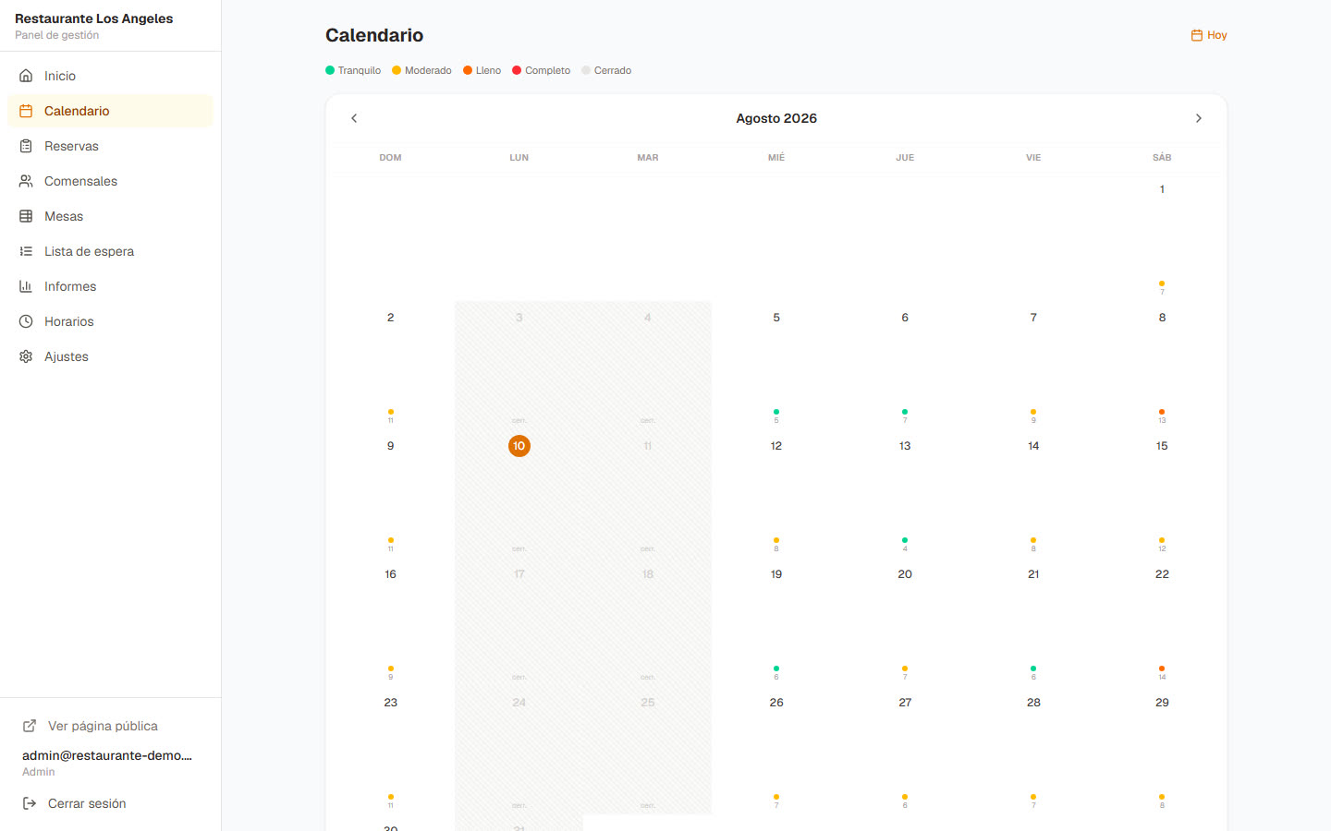Click the Cerrado legend label
The height and width of the screenshot is (831, 1331).
[x=613, y=70]
